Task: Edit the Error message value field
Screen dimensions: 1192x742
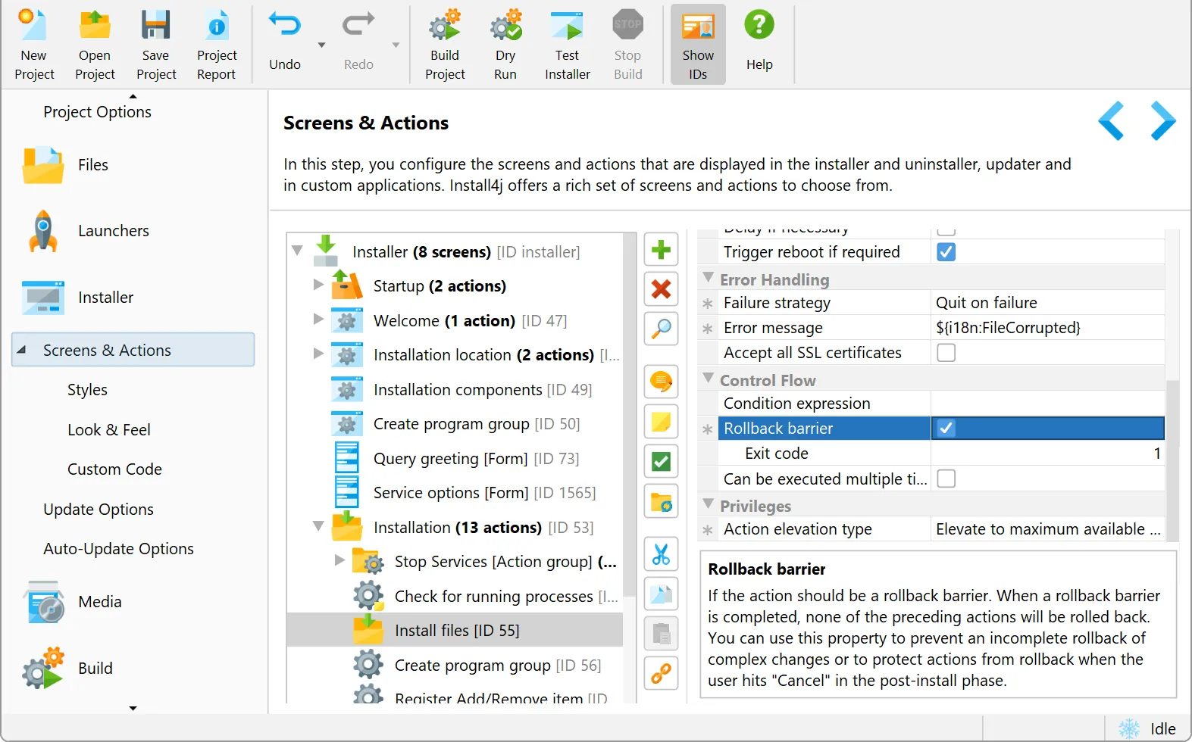Action: [x=1047, y=328]
